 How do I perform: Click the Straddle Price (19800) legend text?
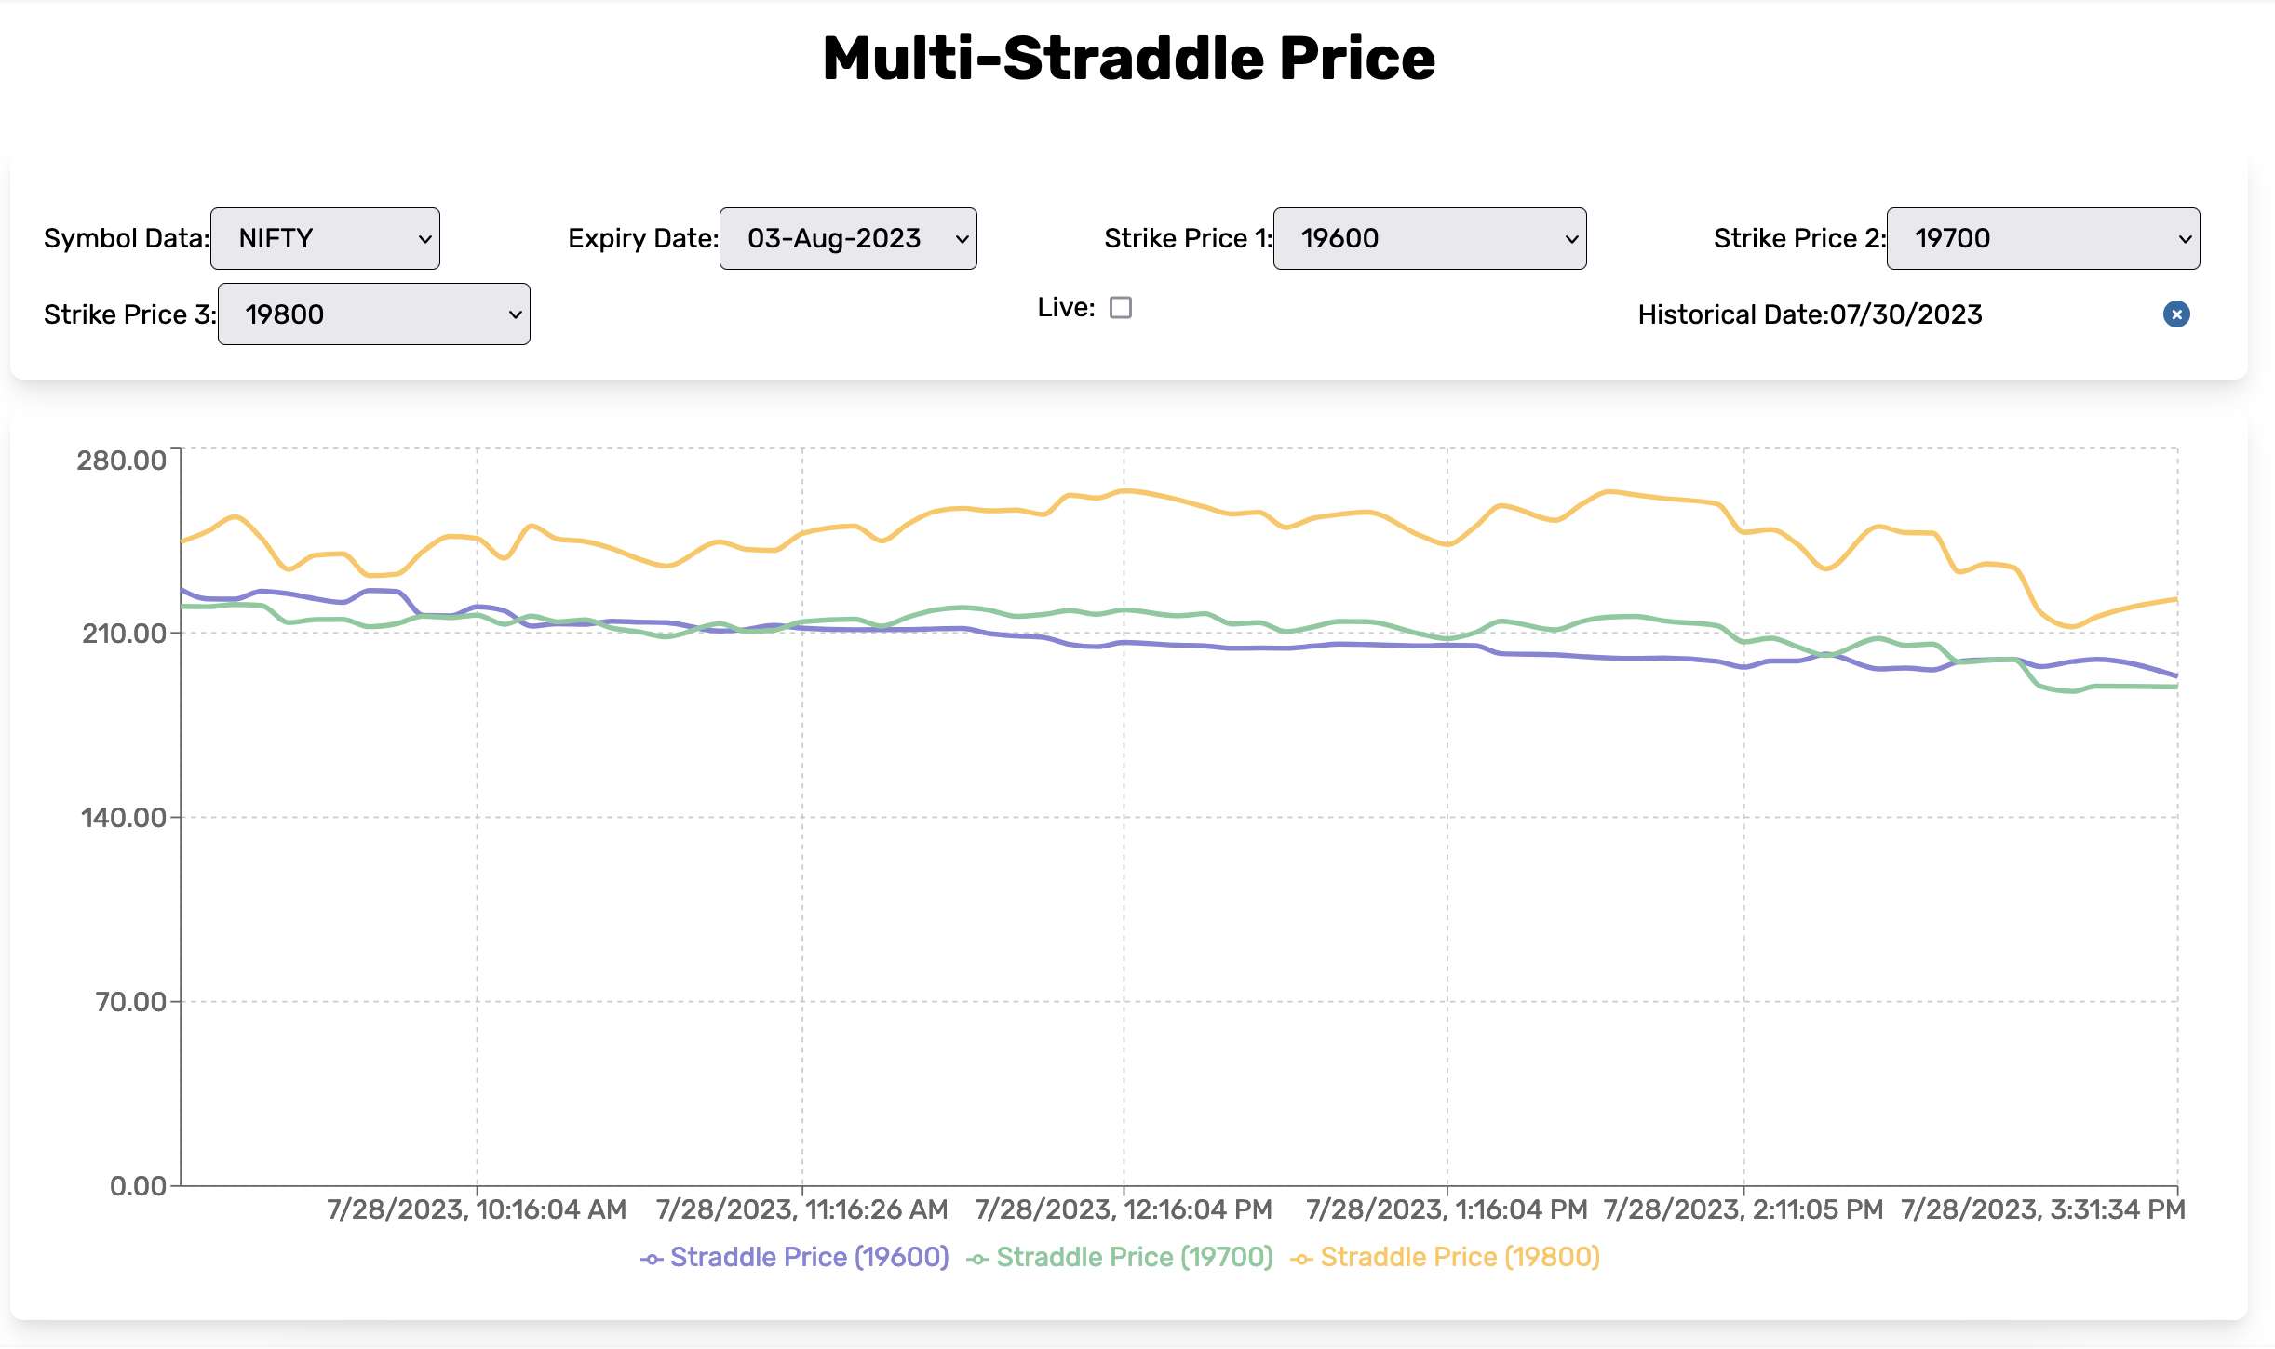point(1458,1256)
